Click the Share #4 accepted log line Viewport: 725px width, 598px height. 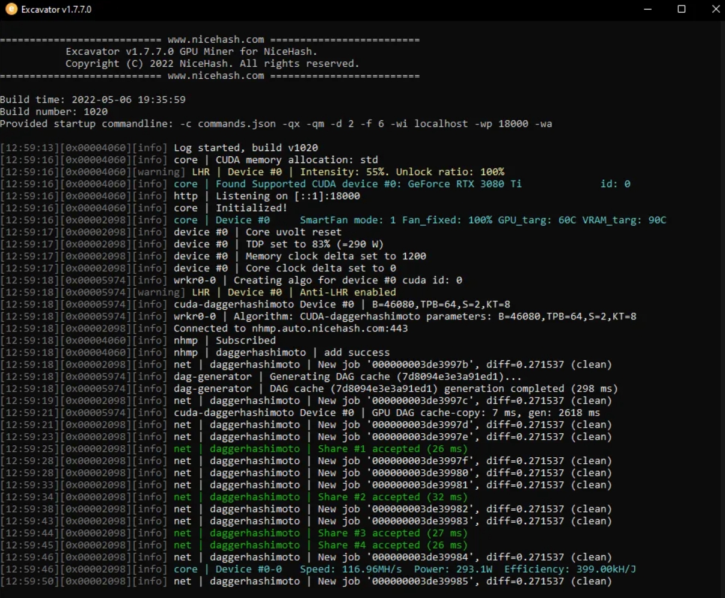(234, 545)
